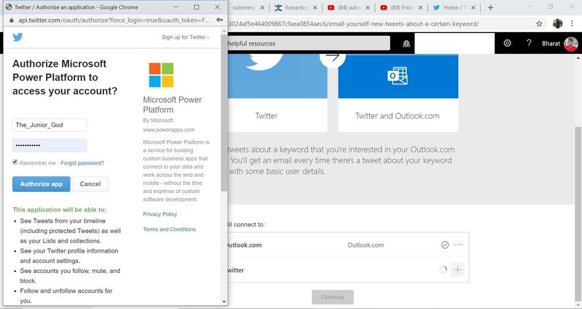Click the helpful resources search box
Viewport: 582px width, 309px height.
point(309,43)
